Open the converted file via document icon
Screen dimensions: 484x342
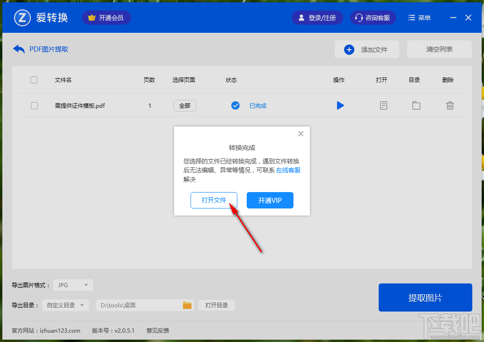click(x=383, y=105)
